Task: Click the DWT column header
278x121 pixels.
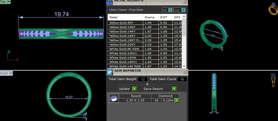Action: tap(165, 17)
